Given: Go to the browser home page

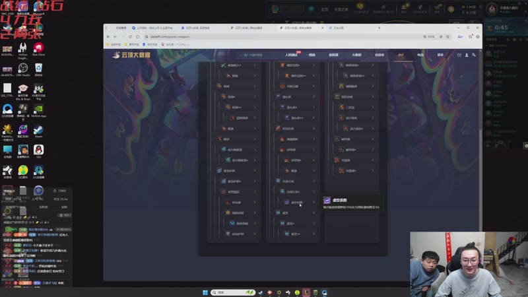Looking at the screenshot, I should 138,37.
